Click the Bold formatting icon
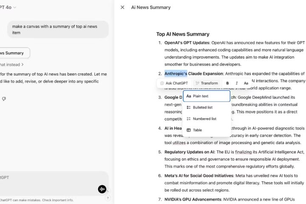This screenshot has width=306, height=204. coord(227,83)
